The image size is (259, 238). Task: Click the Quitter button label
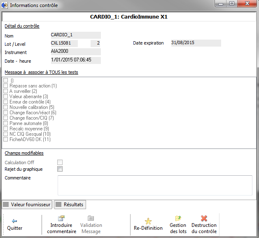15,228
